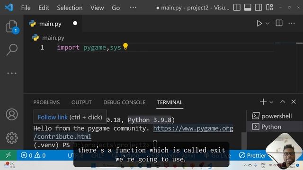Show hidden menu bar items ellipsis
Viewport: 303px width, 170px height.
tap(133, 8)
